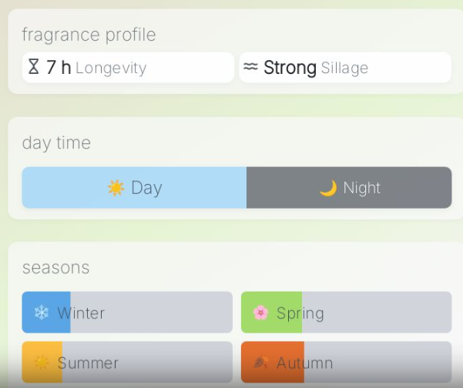The width and height of the screenshot is (463, 388).
Task: Click the fragrance profile heading
Action: (x=89, y=35)
